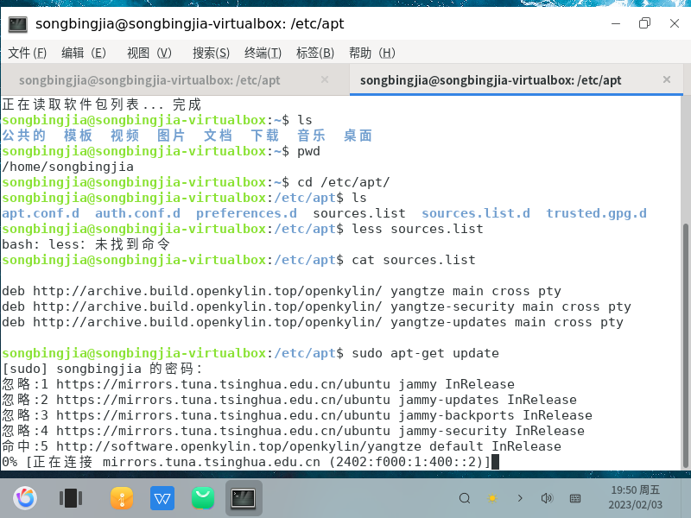Click the apt.conf.d directory name
Screen dimensions: 691x518
(x=41, y=213)
